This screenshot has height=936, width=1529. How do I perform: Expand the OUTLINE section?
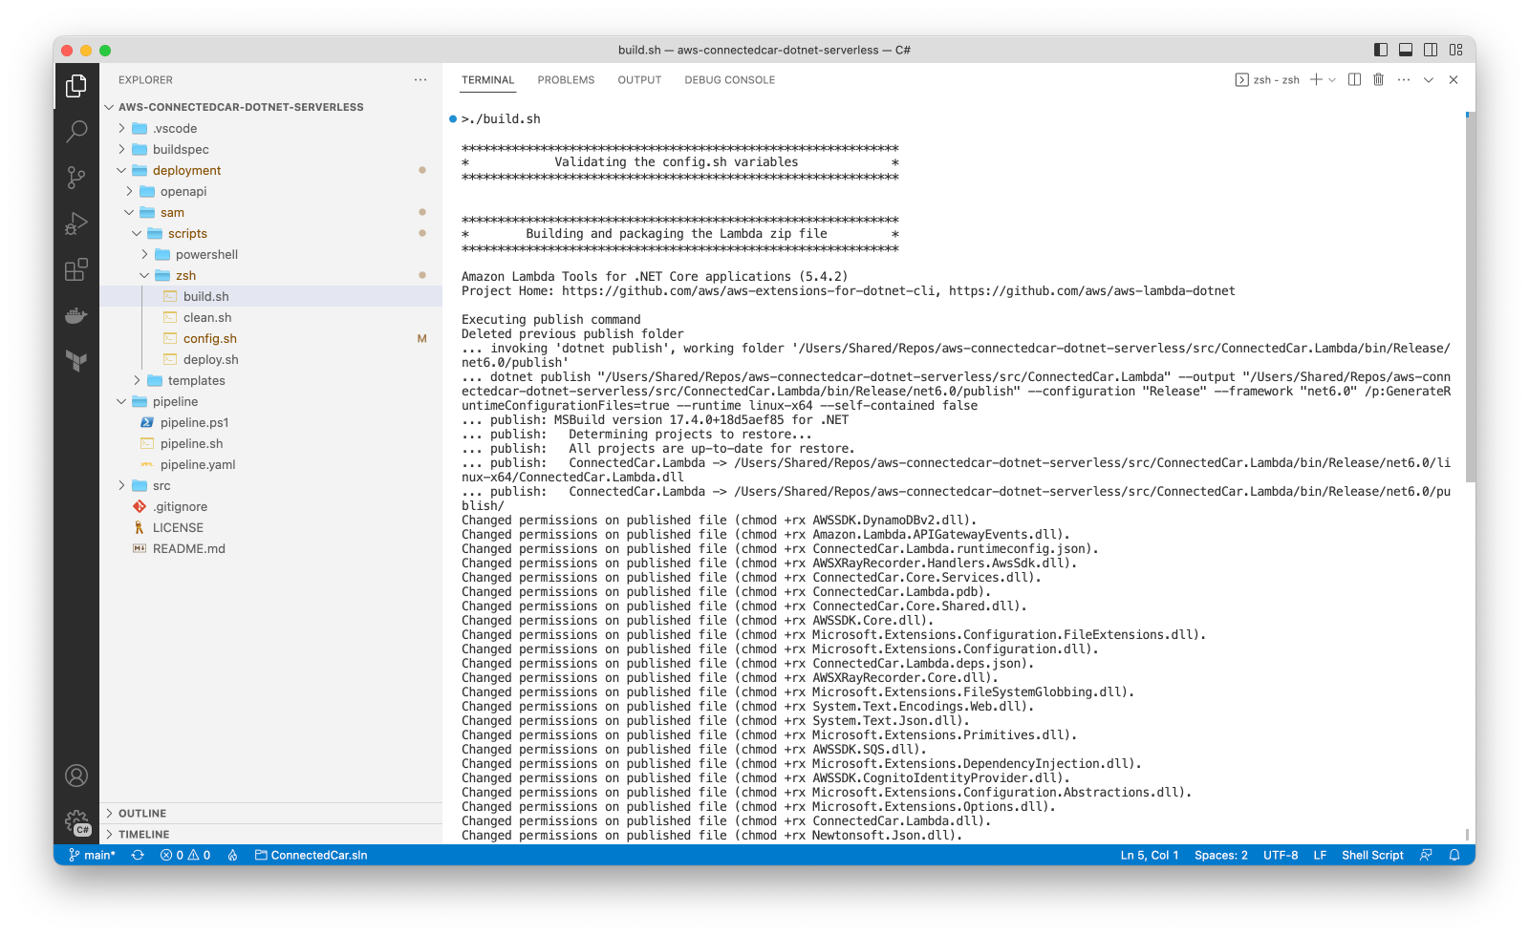point(270,814)
